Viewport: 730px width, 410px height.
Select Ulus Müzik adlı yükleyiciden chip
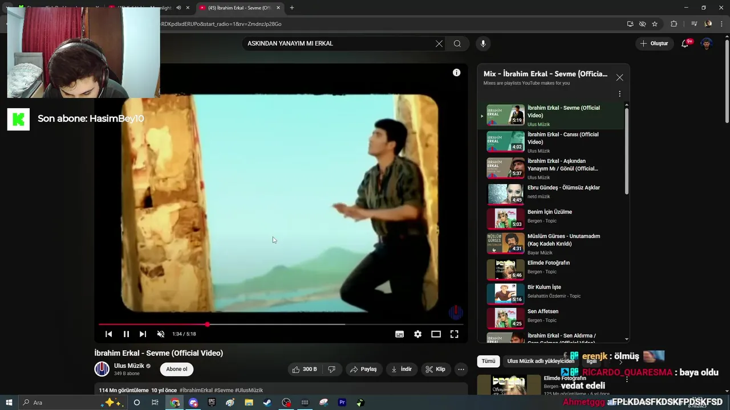click(x=541, y=361)
